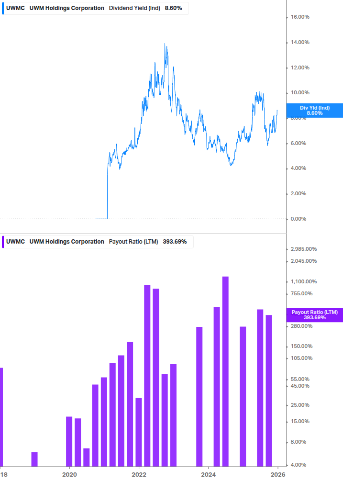This screenshot has width=343, height=481.
Task: Click the 150.00% payout axis label
Action: click(301, 347)
